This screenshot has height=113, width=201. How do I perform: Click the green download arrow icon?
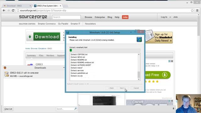point(30,37)
